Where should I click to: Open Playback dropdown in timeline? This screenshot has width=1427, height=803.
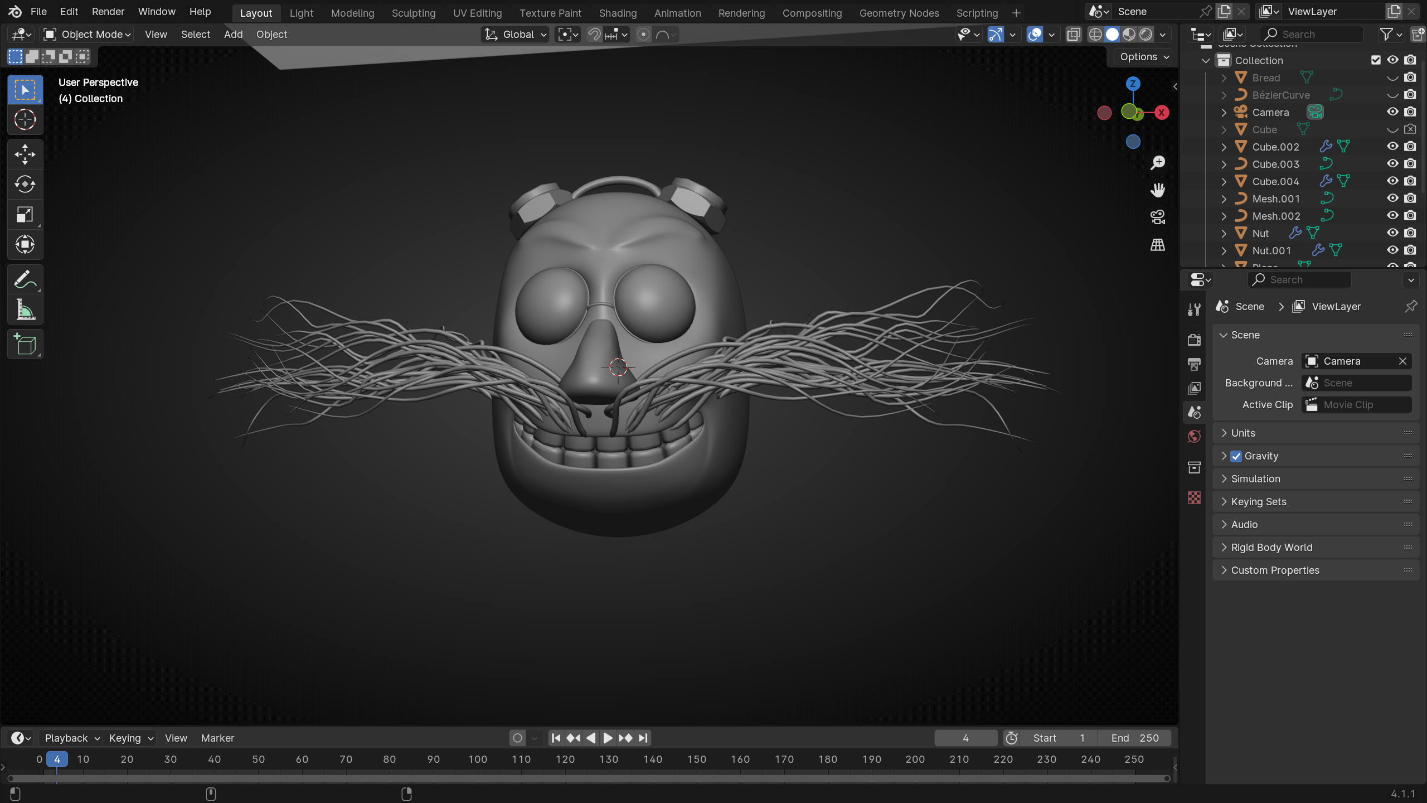[71, 738]
